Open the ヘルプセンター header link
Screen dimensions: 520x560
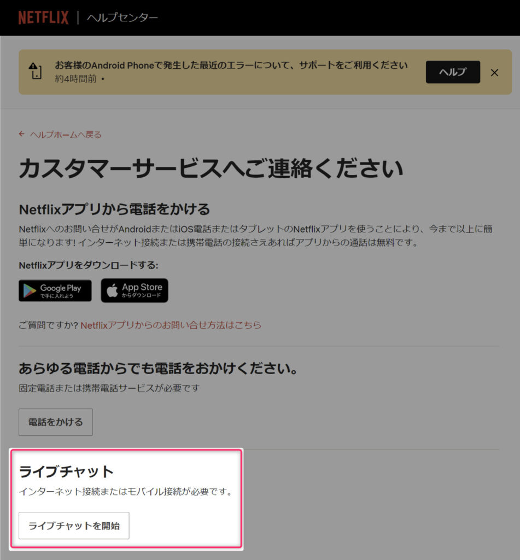(x=122, y=17)
